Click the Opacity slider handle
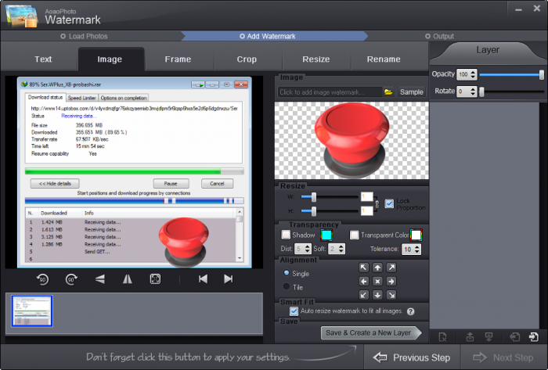Viewport: 548px width, 370px height. point(542,74)
